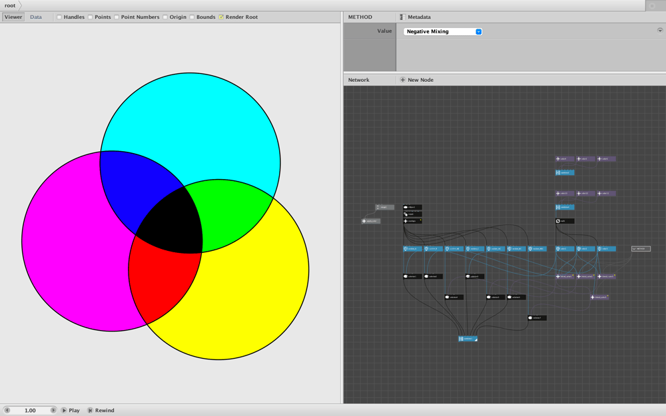Select the section_ABC node

pos(537,249)
